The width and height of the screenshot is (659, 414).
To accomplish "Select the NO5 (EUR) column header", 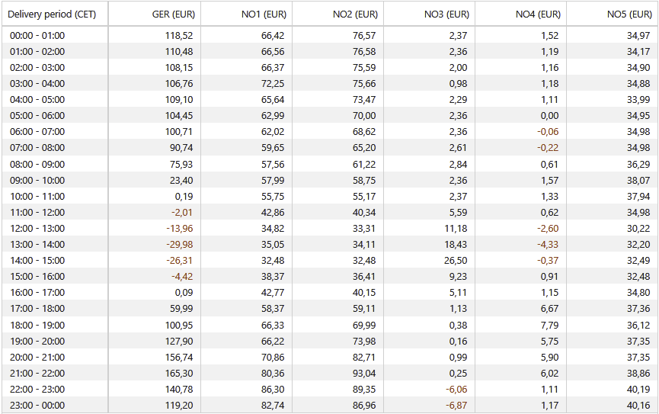I will 613,14.
